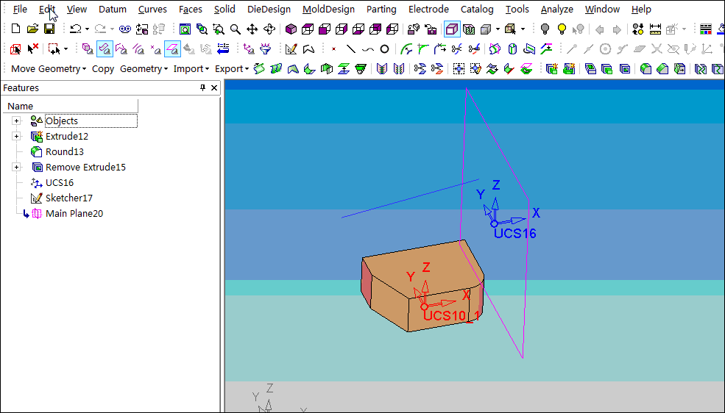Select the circle drawing tool
725x413 pixels.
point(384,49)
